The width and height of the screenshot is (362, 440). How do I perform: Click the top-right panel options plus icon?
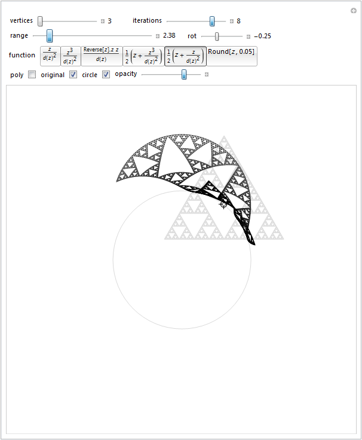354,10
